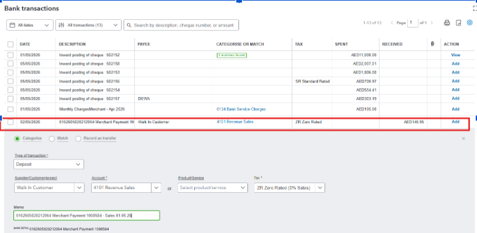Check the box for Merchant Payment row
The image size is (477, 233).
pos(11,122)
